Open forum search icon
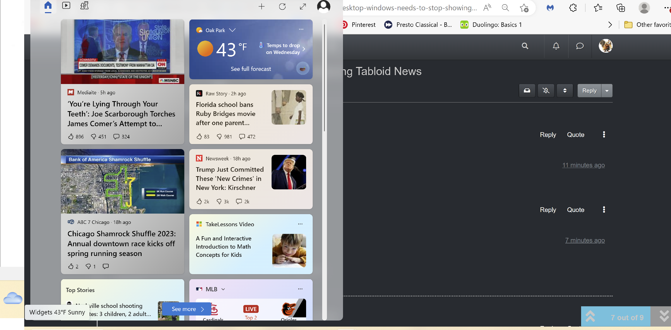Screen dimensions: 671x330 point(525,46)
